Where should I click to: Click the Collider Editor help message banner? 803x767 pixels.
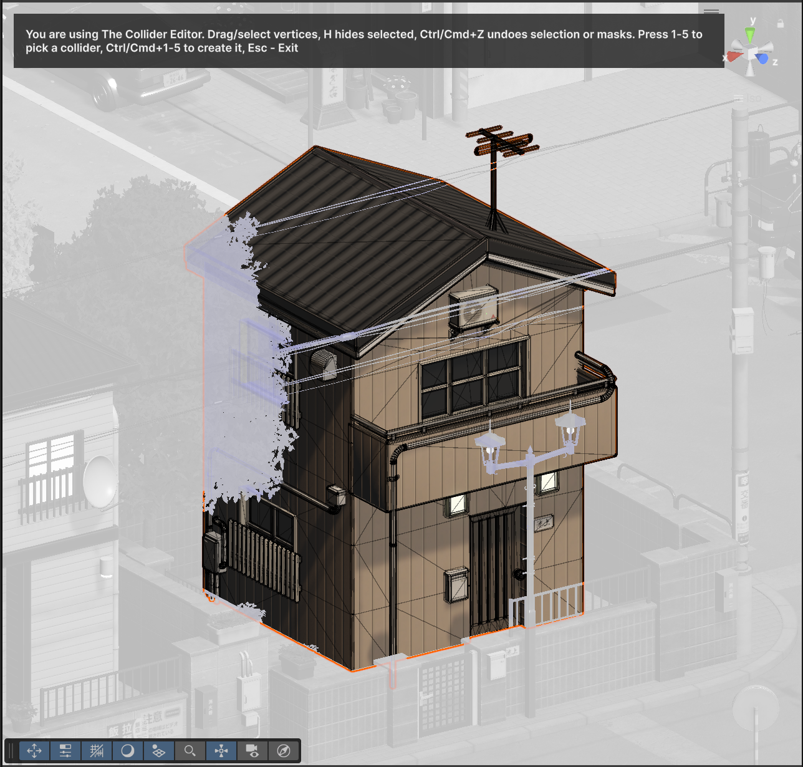coord(369,41)
